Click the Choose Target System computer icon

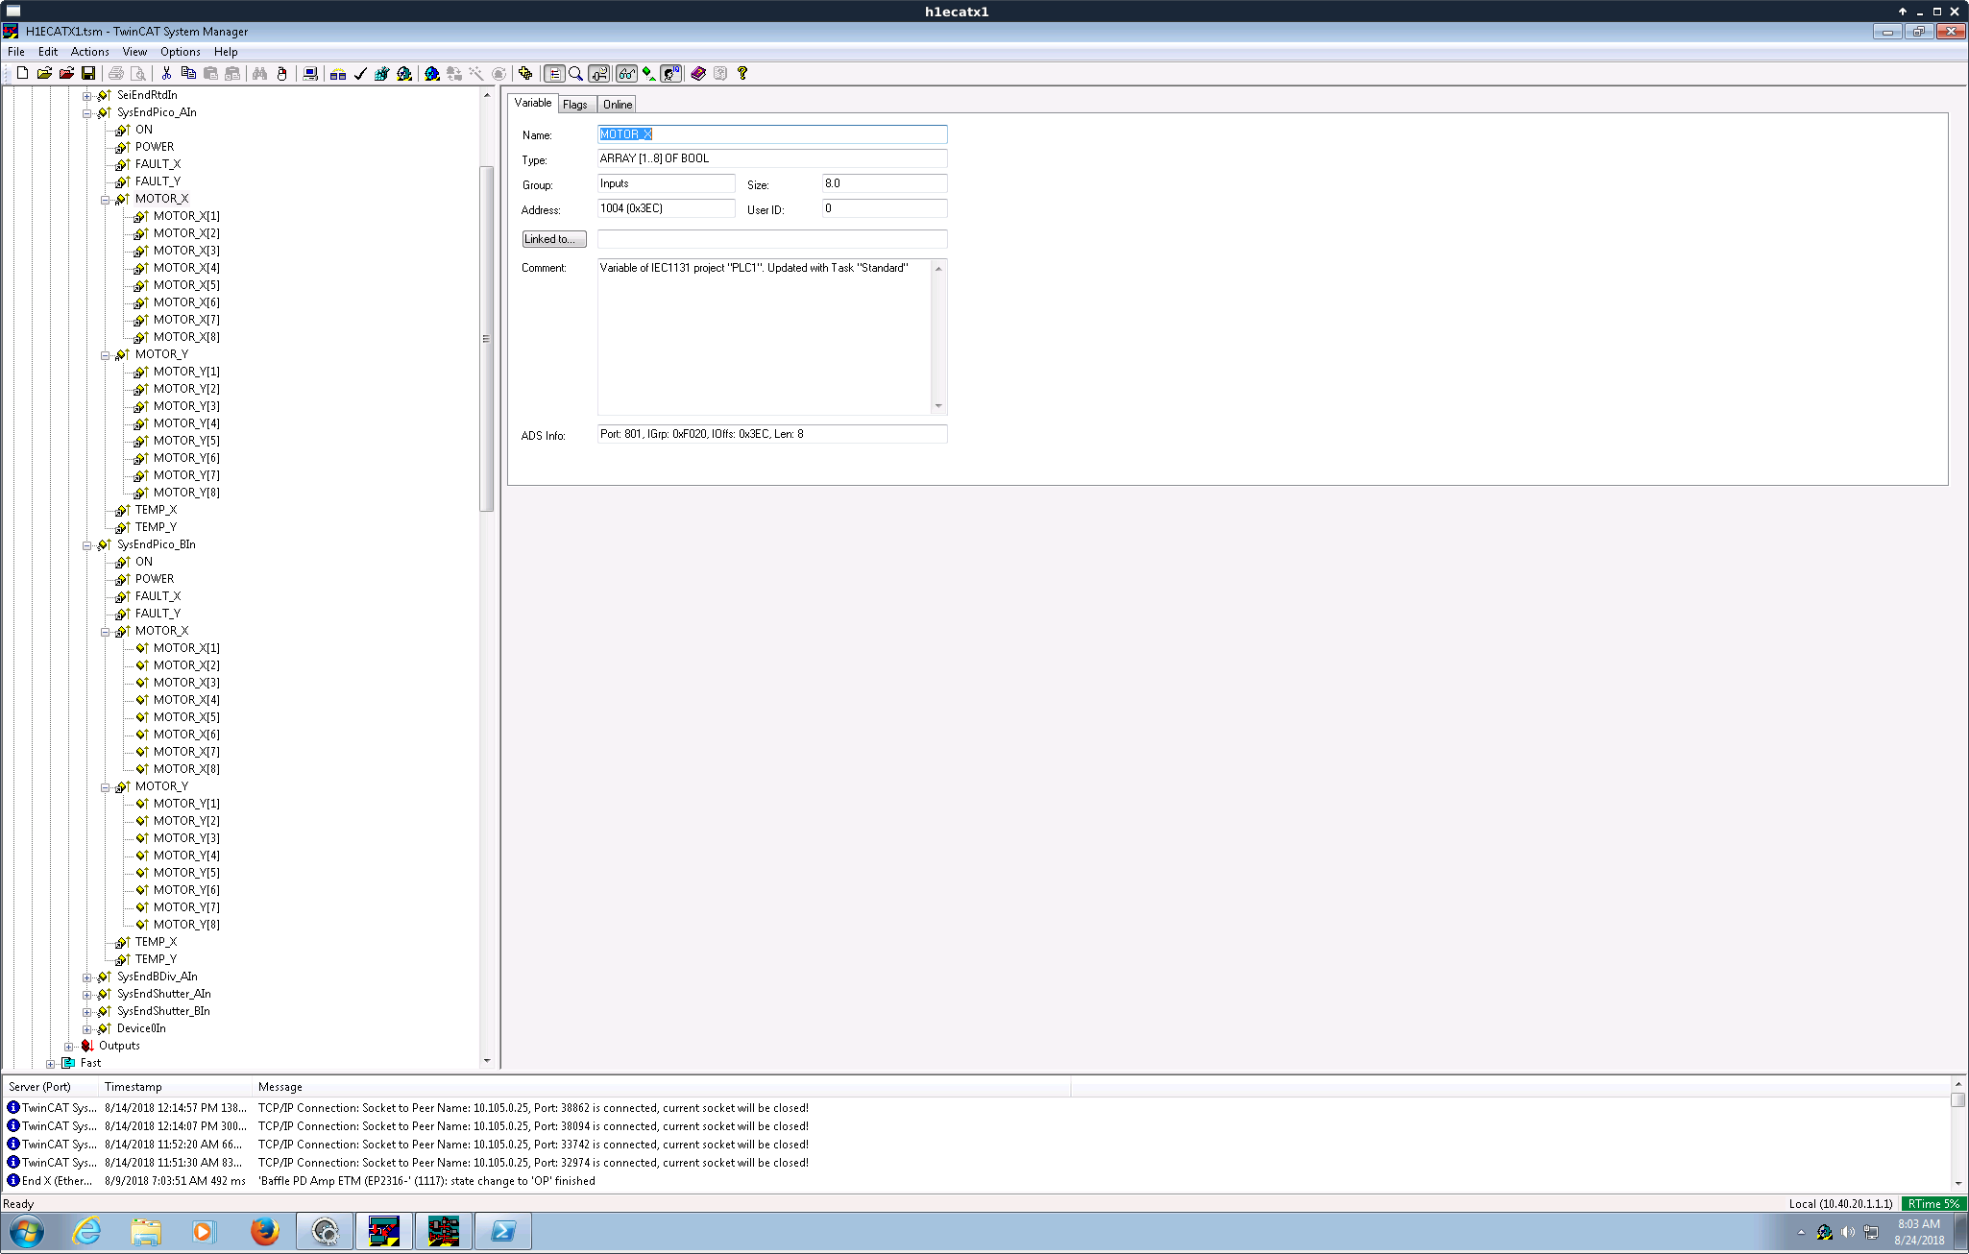pos(310,73)
